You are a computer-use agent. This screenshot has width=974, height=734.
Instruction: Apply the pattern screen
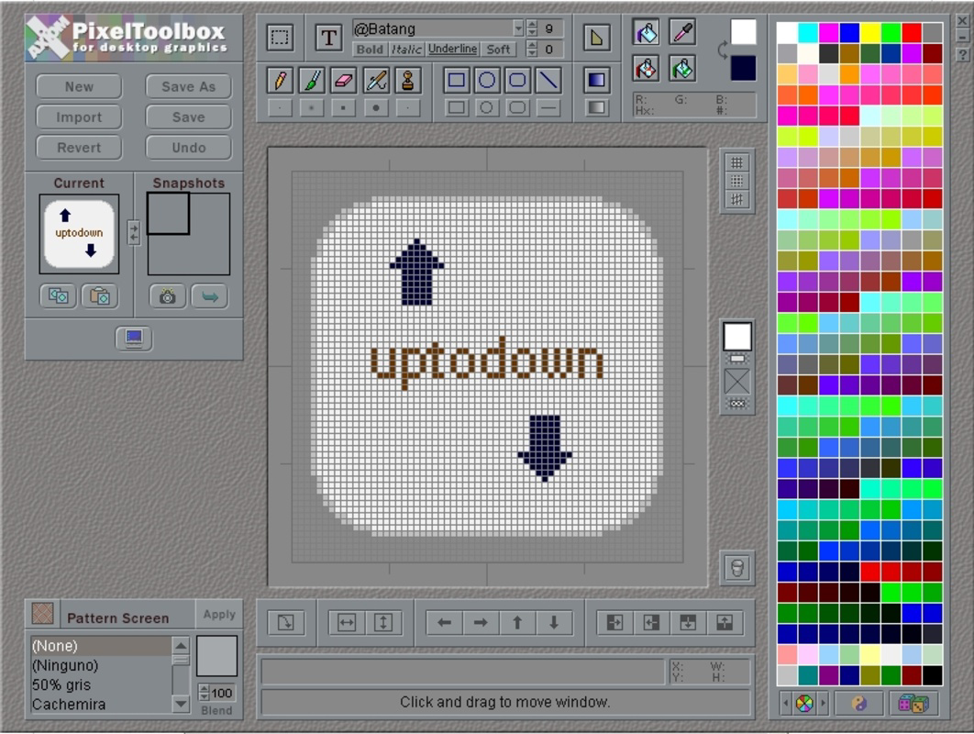coord(219,614)
